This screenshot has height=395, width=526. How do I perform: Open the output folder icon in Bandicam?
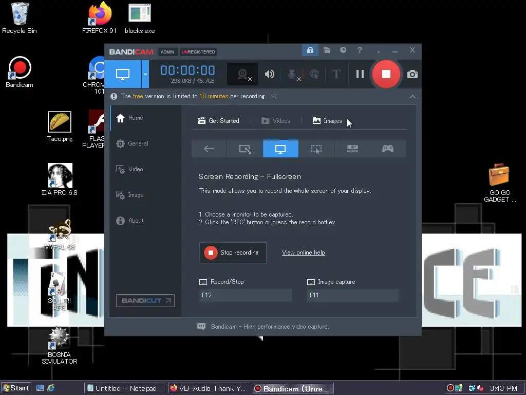pyautogui.click(x=327, y=50)
